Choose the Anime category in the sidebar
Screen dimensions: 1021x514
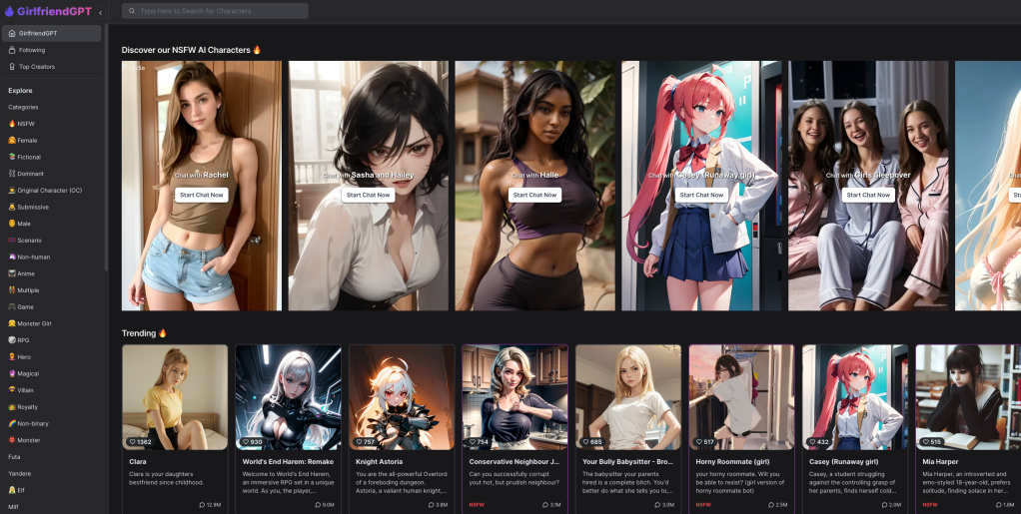(x=26, y=273)
